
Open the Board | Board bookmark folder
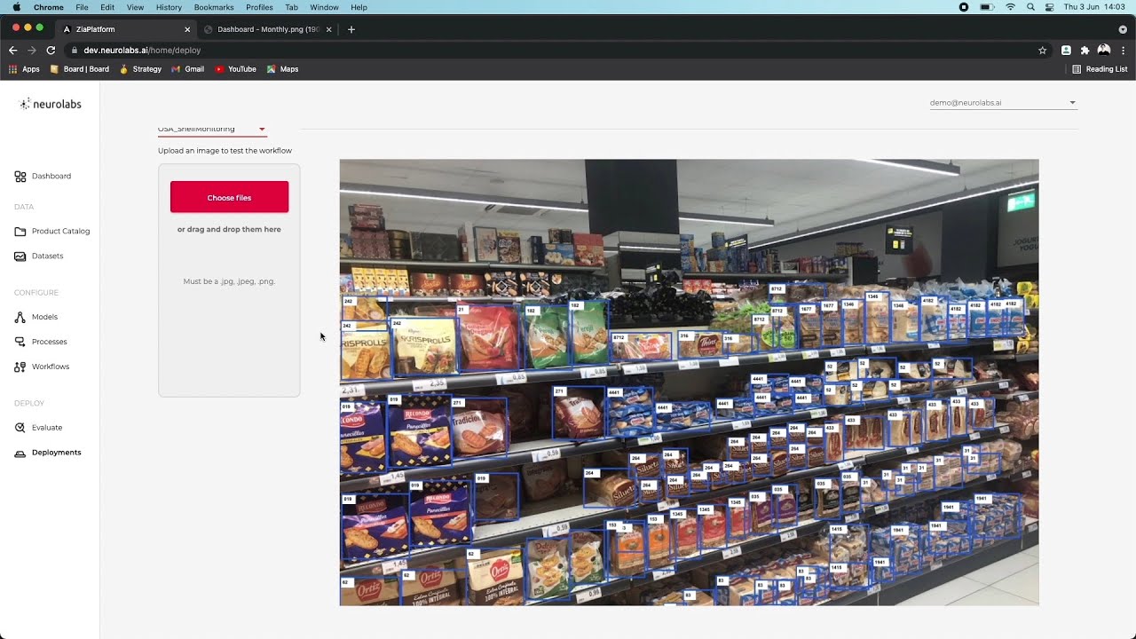80,69
